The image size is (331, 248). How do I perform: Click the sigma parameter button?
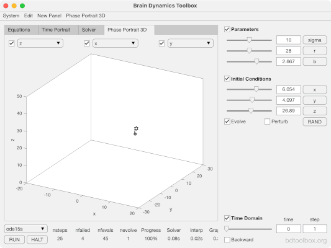[314, 40]
